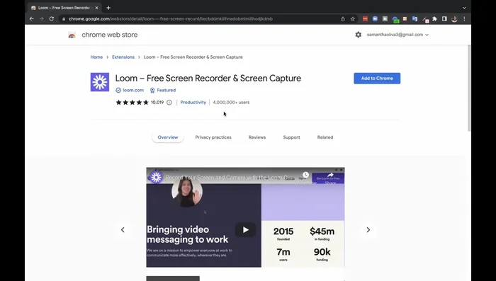Screen dimensions: 496x281
Task: Click the browser forward arrow
Action: pyautogui.click(x=41, y=19)
